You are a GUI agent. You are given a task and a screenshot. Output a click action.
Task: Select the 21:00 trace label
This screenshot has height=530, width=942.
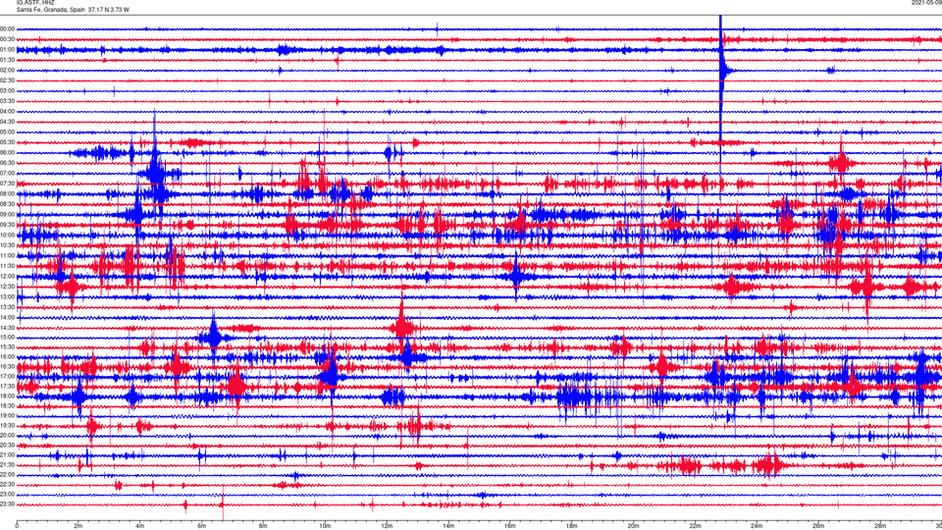7,454
